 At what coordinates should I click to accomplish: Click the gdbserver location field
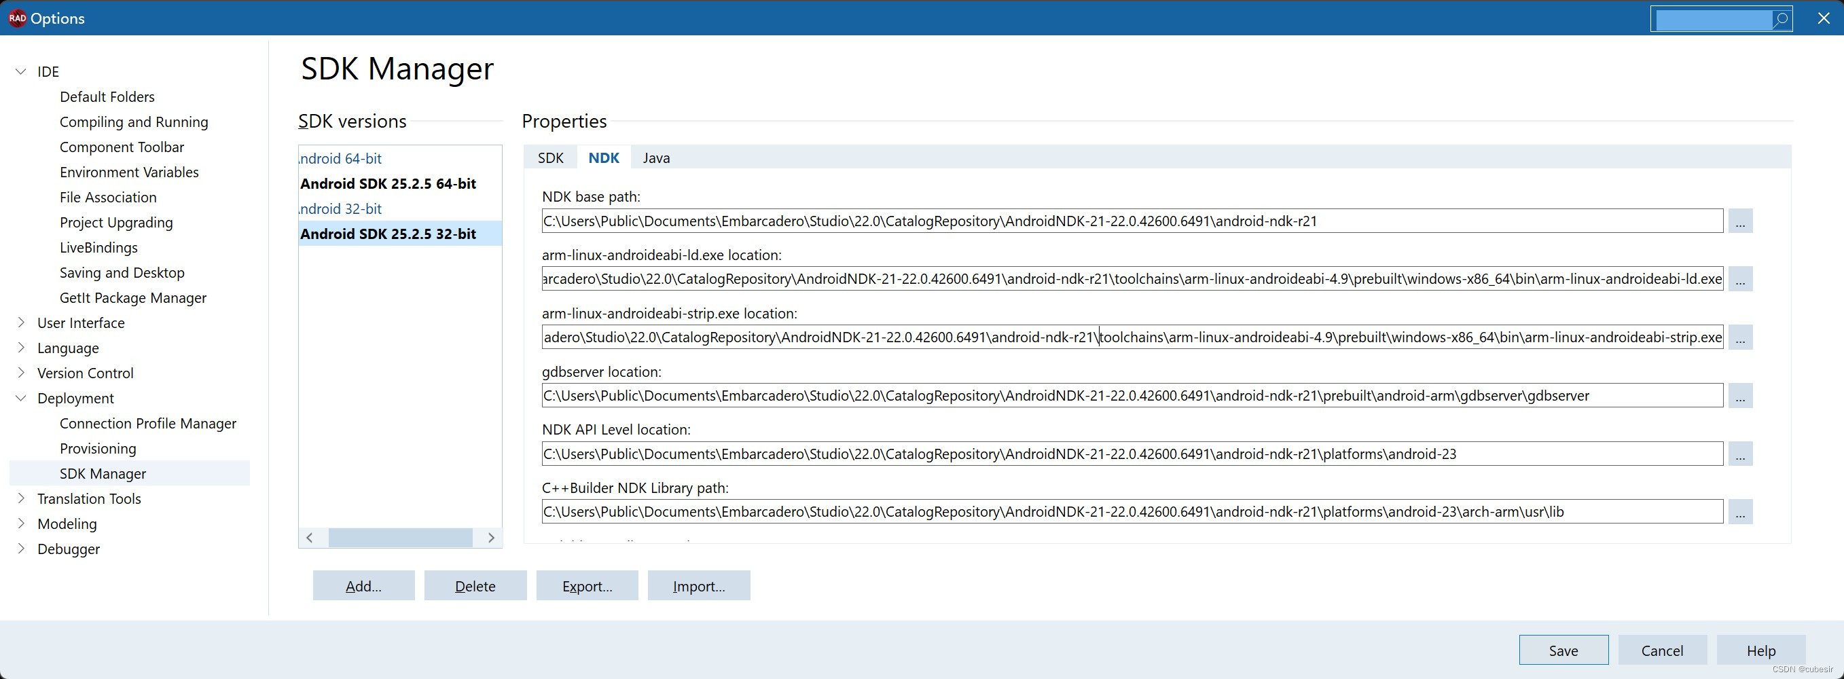tap(1132, 396)
